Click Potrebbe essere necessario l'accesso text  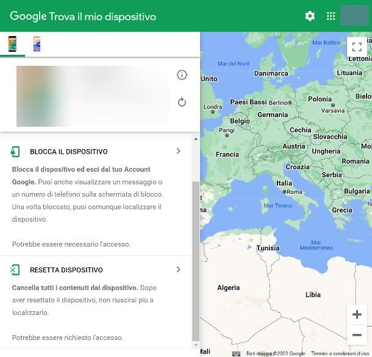tap(71, 244)
